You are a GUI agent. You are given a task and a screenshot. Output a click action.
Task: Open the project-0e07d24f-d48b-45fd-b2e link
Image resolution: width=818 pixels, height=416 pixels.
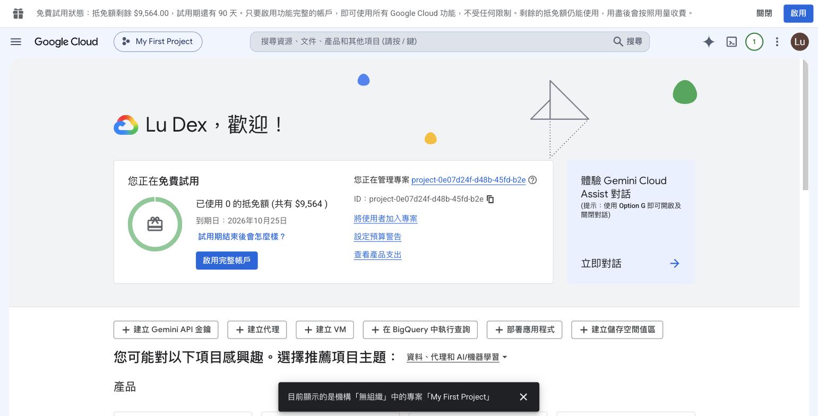coord(468,180)
